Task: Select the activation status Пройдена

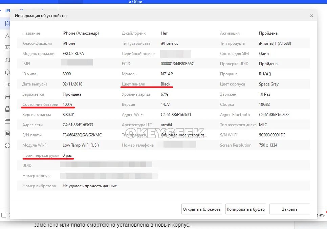Action: click(x=268, y=33)
